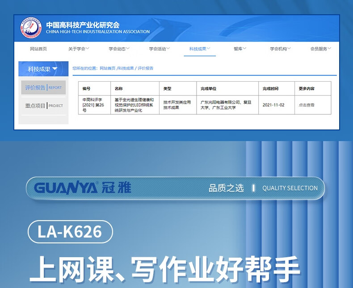The height and width of the screenshot is (288, 353).
Task: Expand chevron next to 学会动态
Action: tap(128, 48)
